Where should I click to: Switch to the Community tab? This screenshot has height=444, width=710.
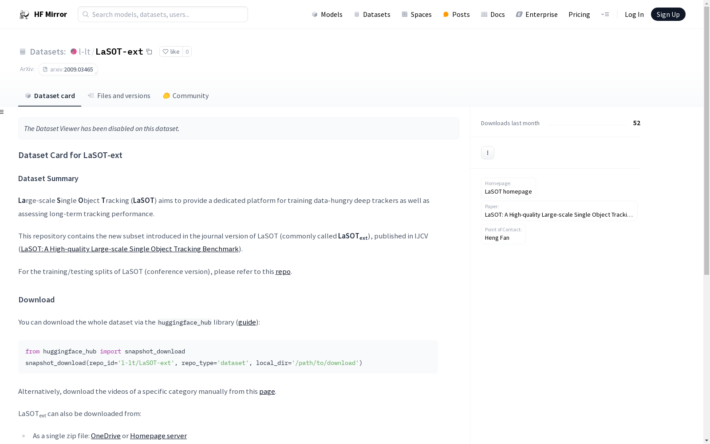[186, 96]
